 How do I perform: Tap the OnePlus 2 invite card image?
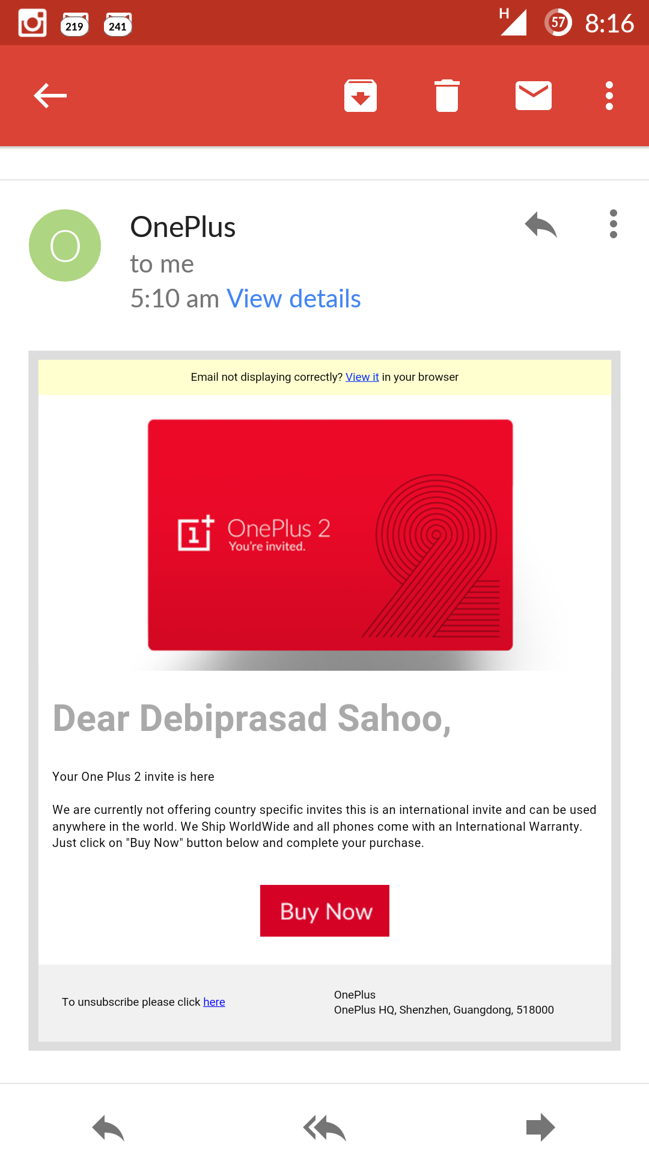pyautogui.click(x=331, y=535)
